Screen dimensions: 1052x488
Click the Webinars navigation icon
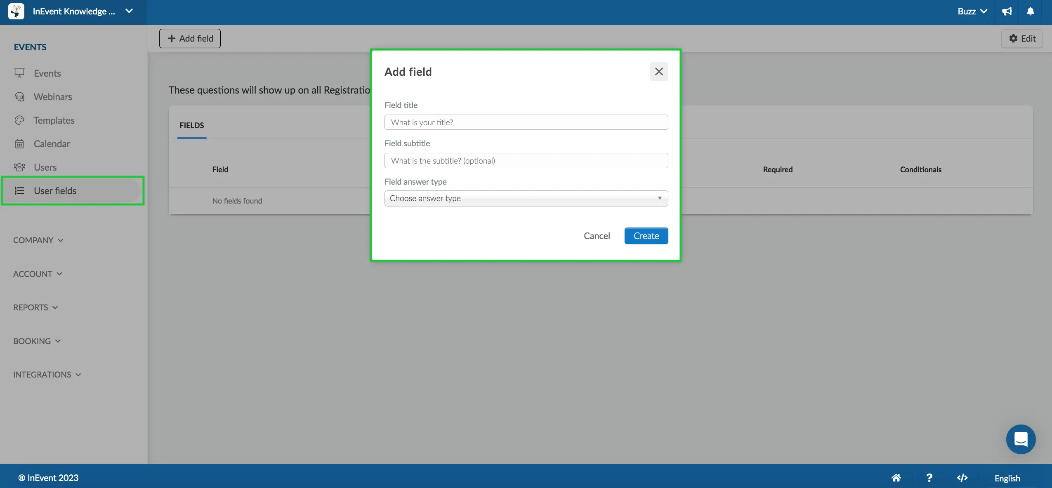tap(18, 96)
